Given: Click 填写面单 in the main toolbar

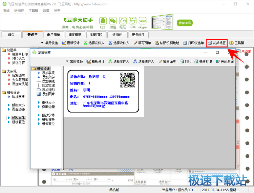Looking at the screenshot, I should pyautogui.click(x=142, y=43).
